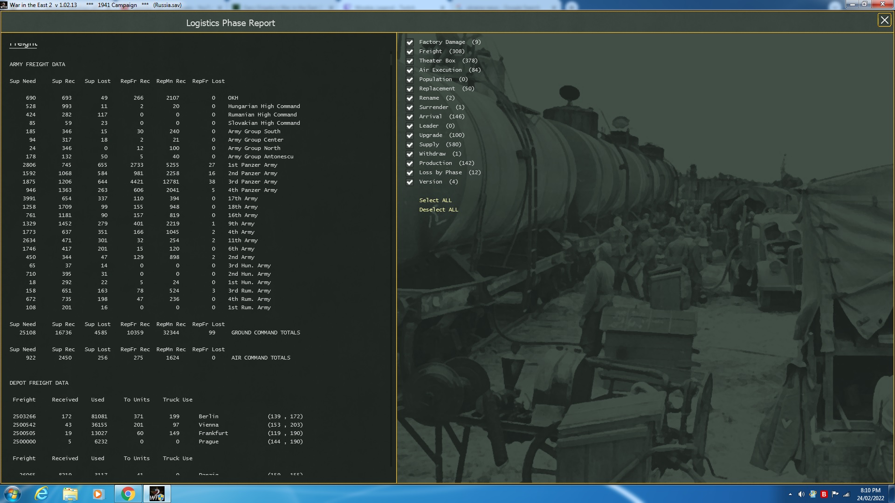Image resolution: width=895 pixels, height=503 pixels.
Task: Select the Prague depot row
Action: pos(158,442)
